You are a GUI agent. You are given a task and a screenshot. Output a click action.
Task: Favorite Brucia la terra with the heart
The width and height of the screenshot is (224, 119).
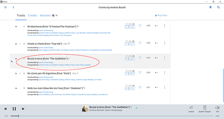click(140, 58)
